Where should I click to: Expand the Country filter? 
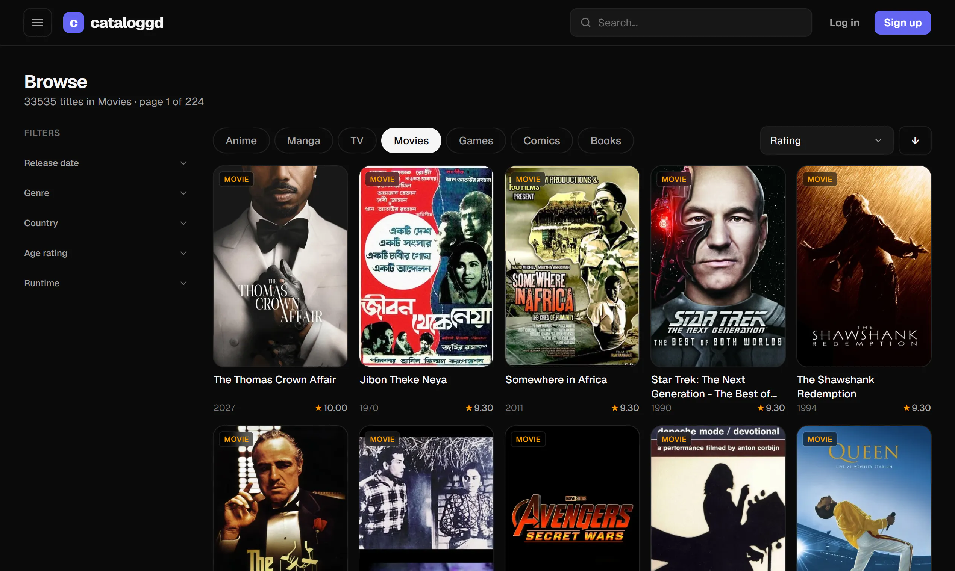click(106, 223)
